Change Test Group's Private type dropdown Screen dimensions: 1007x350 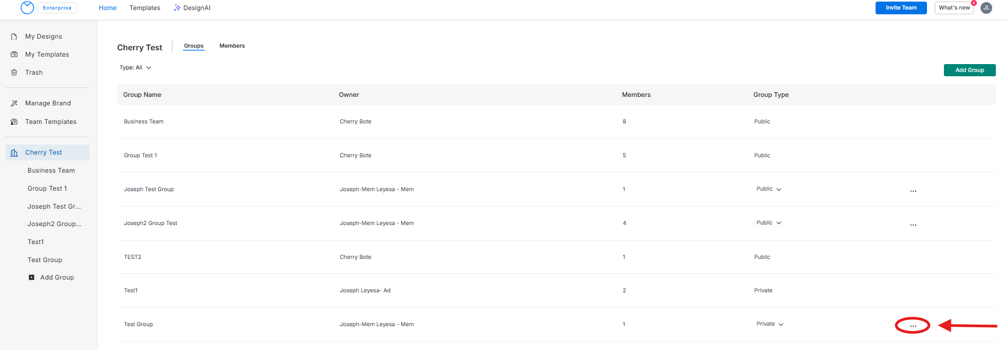pos(770,324)
